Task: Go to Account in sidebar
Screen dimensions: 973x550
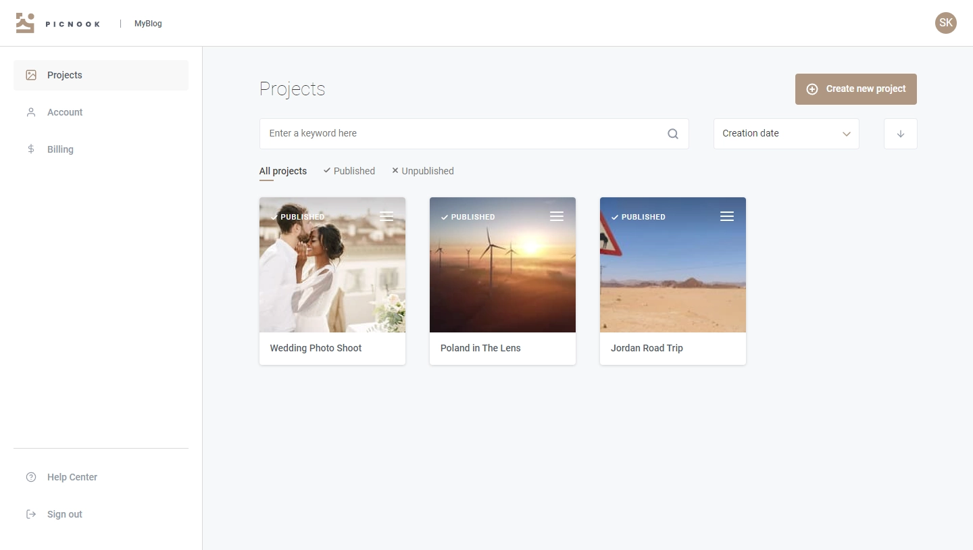Action: coord(65,112)
